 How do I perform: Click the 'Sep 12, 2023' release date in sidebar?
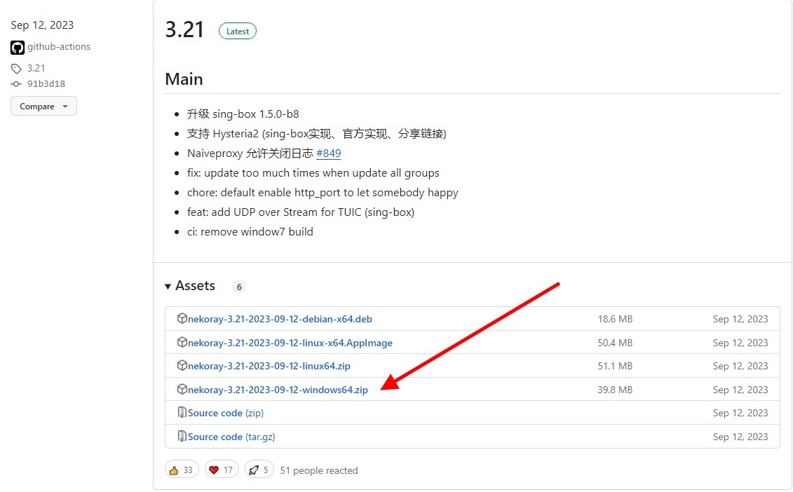point(42,25)
